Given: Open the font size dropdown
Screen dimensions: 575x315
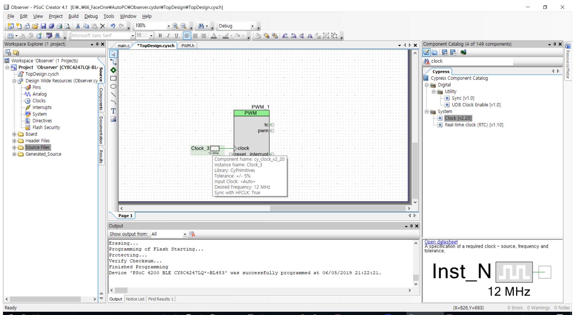Looking at the screenshot, I should click(151, 36).
